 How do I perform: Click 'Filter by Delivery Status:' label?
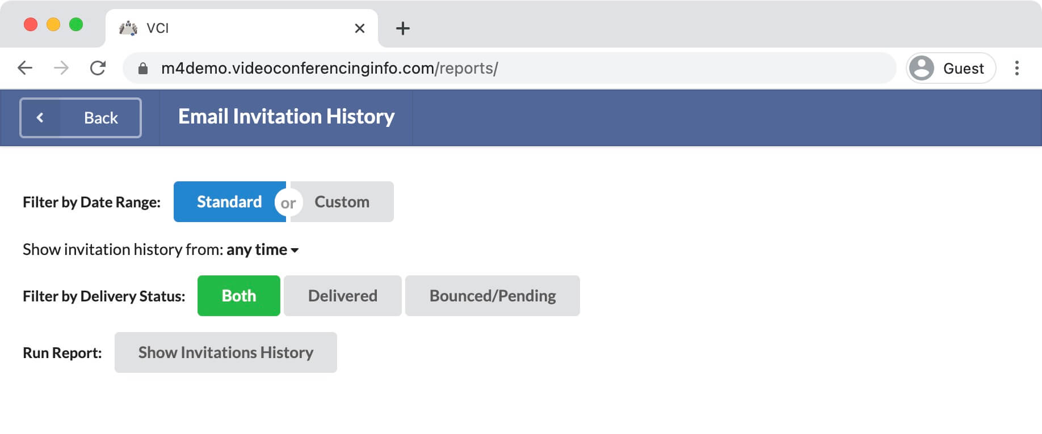[x=104, y=296]
